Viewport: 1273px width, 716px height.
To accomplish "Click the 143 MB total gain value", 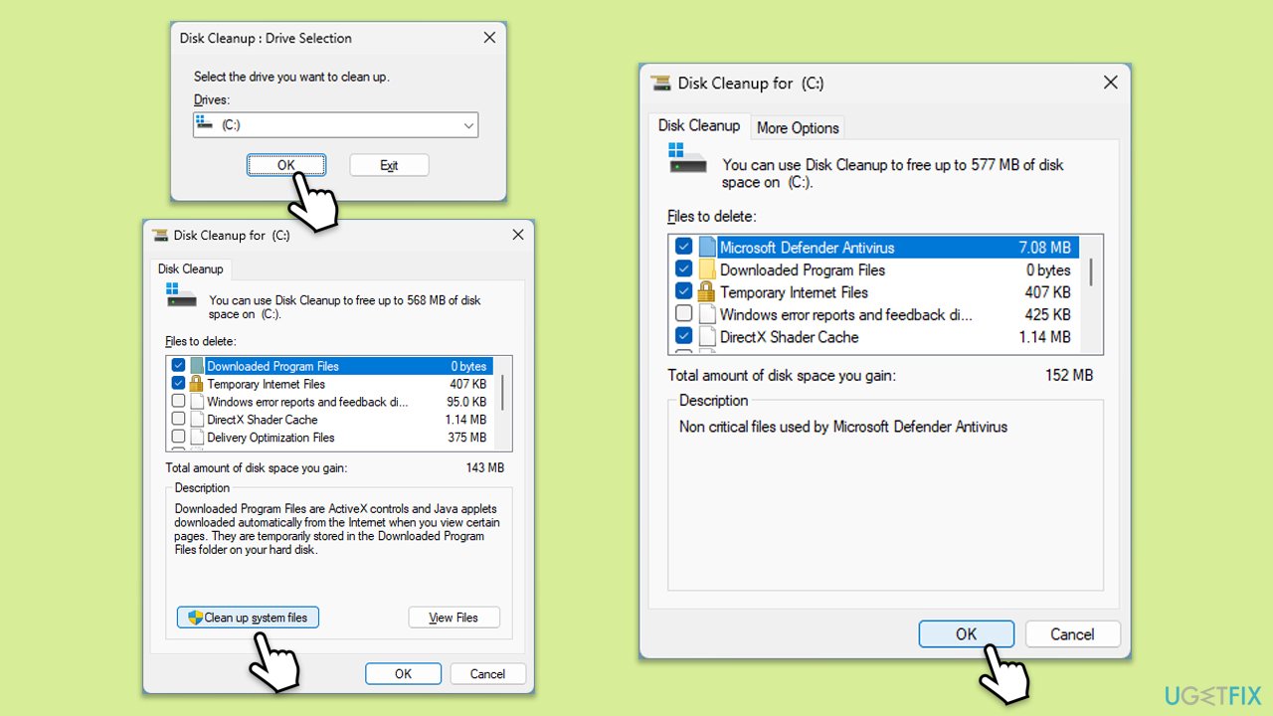I will coord(485,467).
